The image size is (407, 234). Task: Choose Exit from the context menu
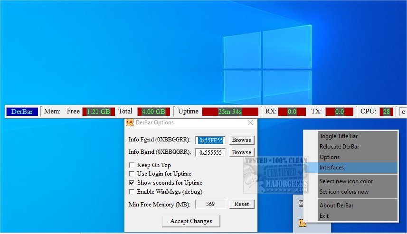358,216
